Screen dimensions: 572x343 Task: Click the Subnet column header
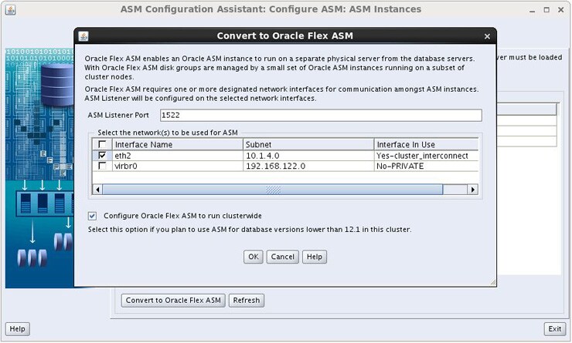(308, 144)
